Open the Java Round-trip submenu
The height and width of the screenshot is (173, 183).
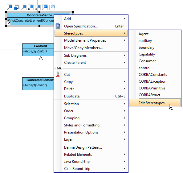click(91, 162)
